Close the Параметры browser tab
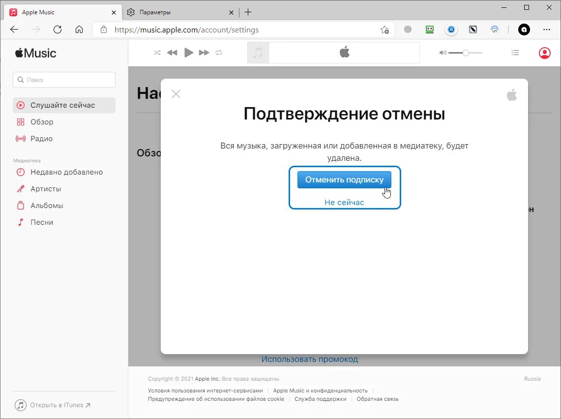Viewport: 561px width, 419px height. coord(231,12)
